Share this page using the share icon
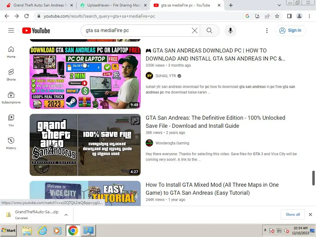The height and width of the screenshot is (237, 316). coord(267,16)
